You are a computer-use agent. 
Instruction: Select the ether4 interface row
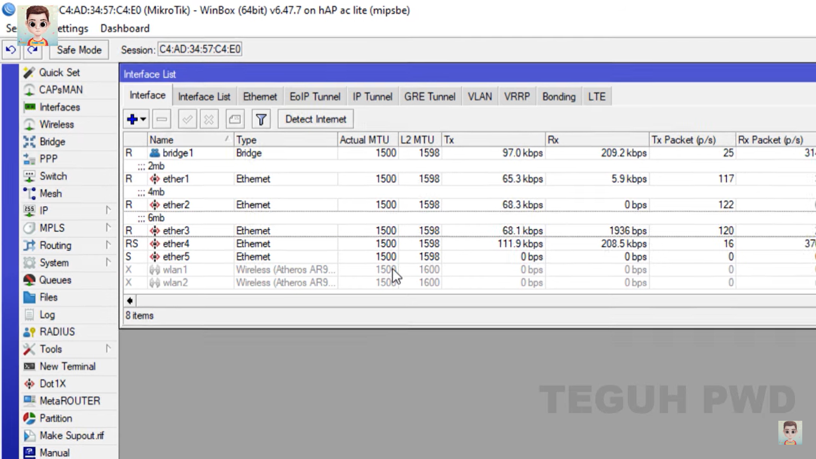[x=470, y=244]
